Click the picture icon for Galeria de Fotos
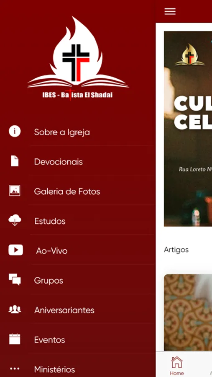This screenshot has height=377, width=212. click(x=15, y=191)
